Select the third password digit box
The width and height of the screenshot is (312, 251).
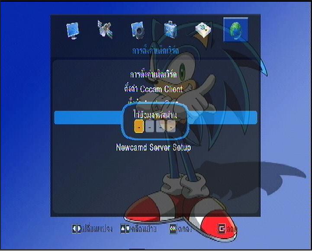point(161,126)
